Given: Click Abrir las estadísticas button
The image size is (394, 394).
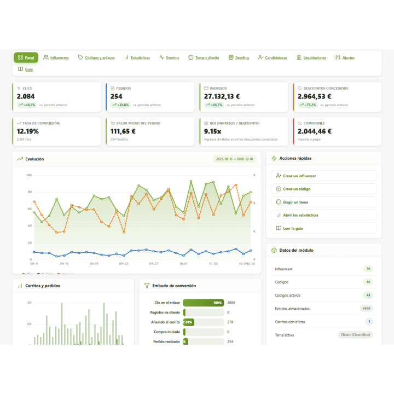Looking at the screenshot, I should (323, 215).
